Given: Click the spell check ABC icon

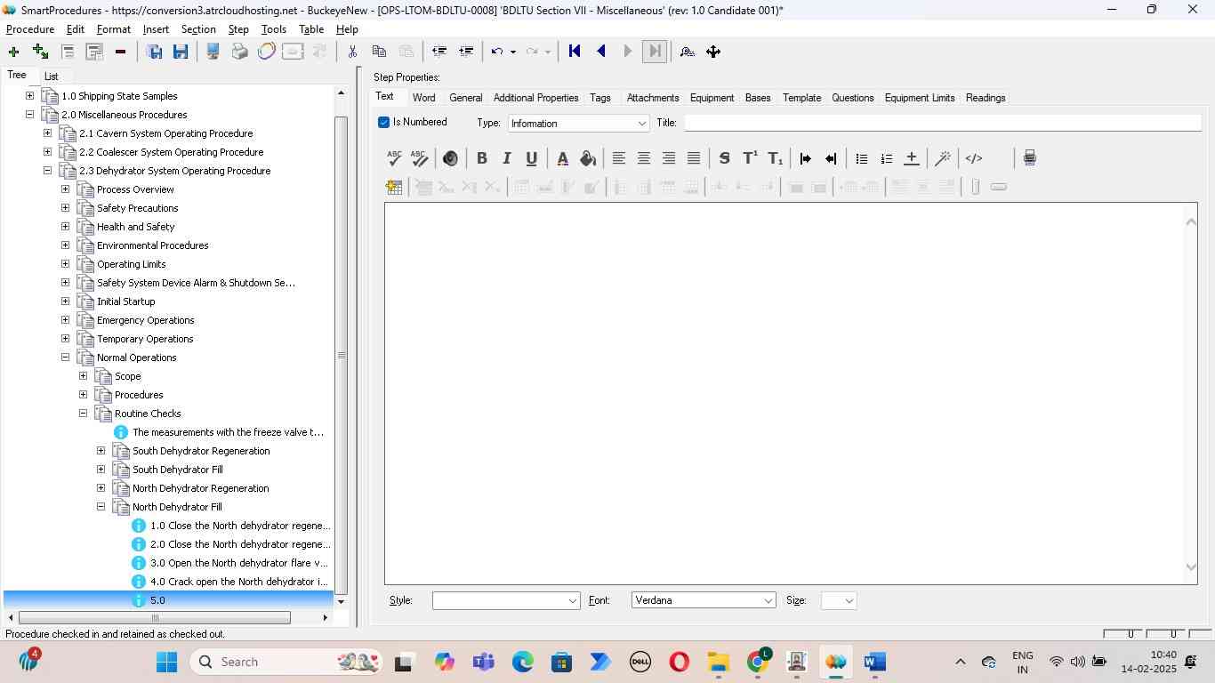Looking at the screenshot, I should coord(394,158).
